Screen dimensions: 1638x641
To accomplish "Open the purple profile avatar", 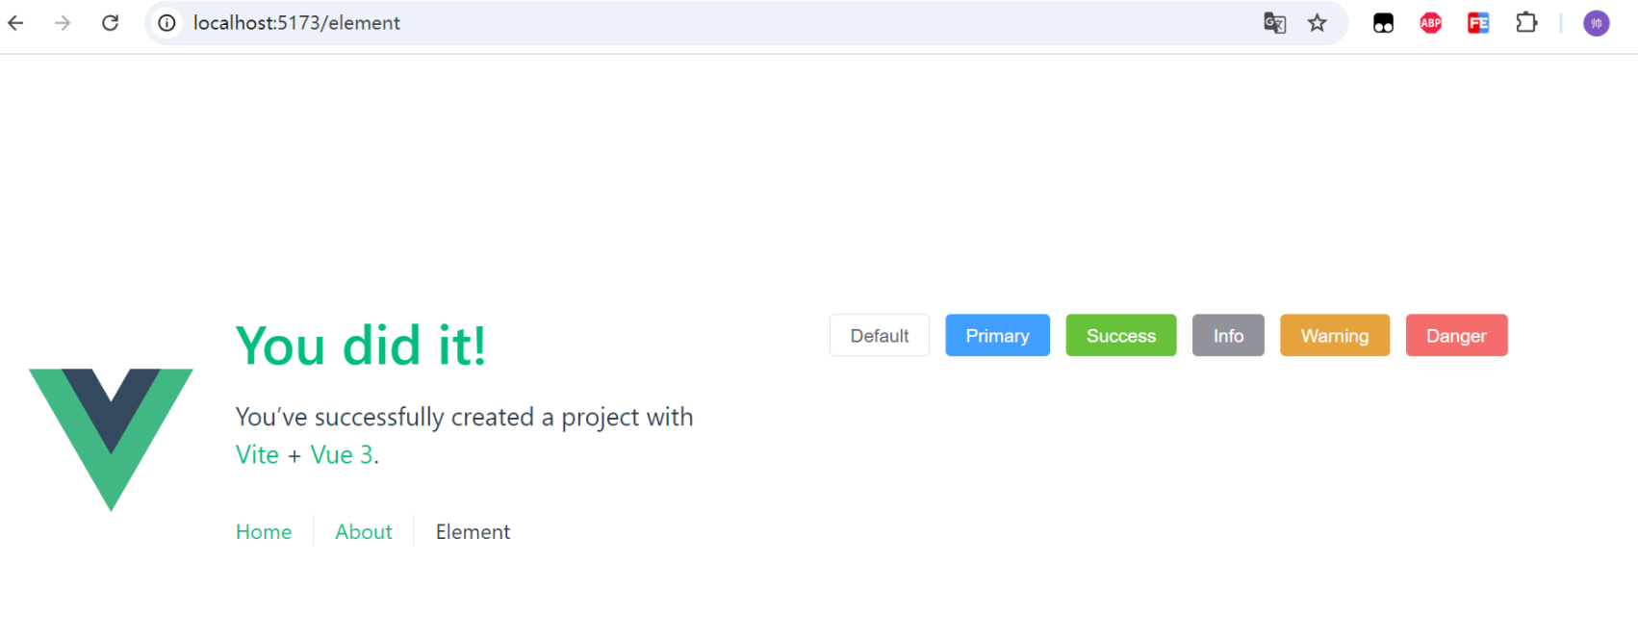I will pyautogui.click(x=1597, y=23).
